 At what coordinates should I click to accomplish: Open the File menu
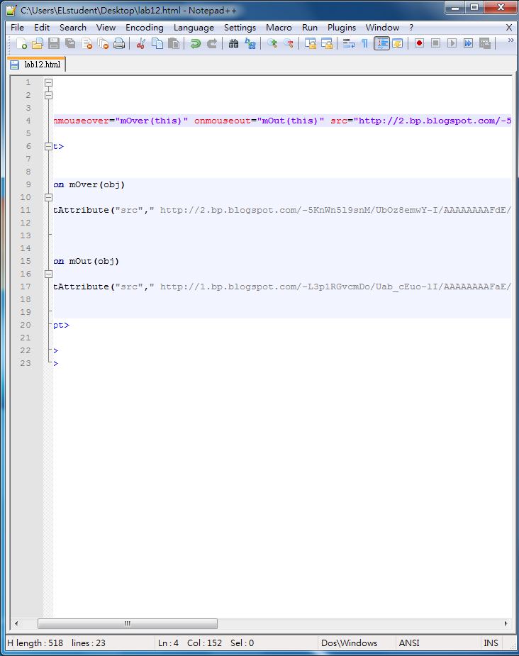(17, 28)
